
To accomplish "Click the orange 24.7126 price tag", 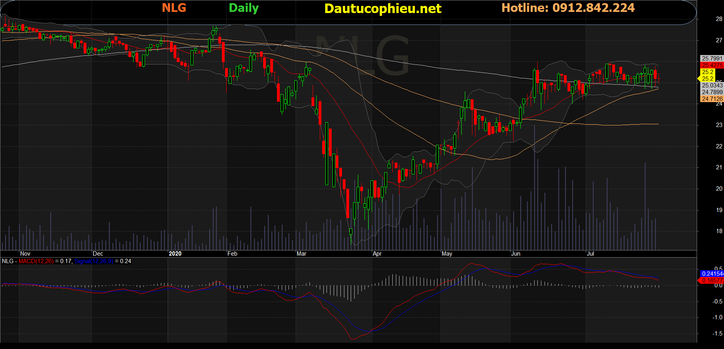I will point(712,99).
